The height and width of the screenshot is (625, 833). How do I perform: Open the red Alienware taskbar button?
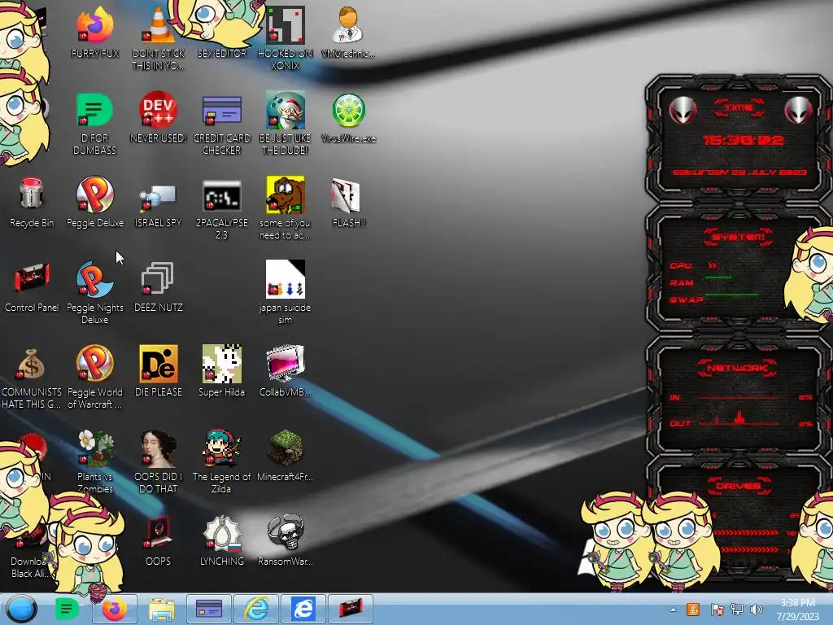pyautogui.click(x=350, y=609)
